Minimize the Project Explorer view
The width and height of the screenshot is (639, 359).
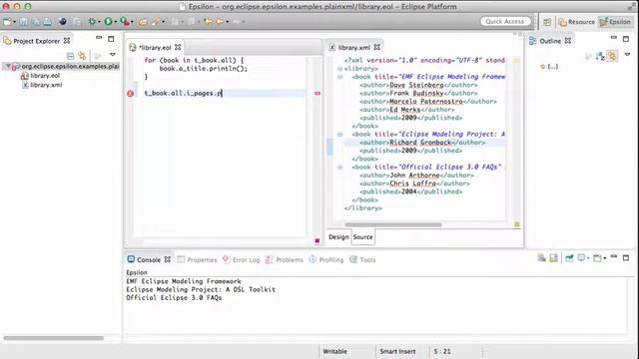99,38
